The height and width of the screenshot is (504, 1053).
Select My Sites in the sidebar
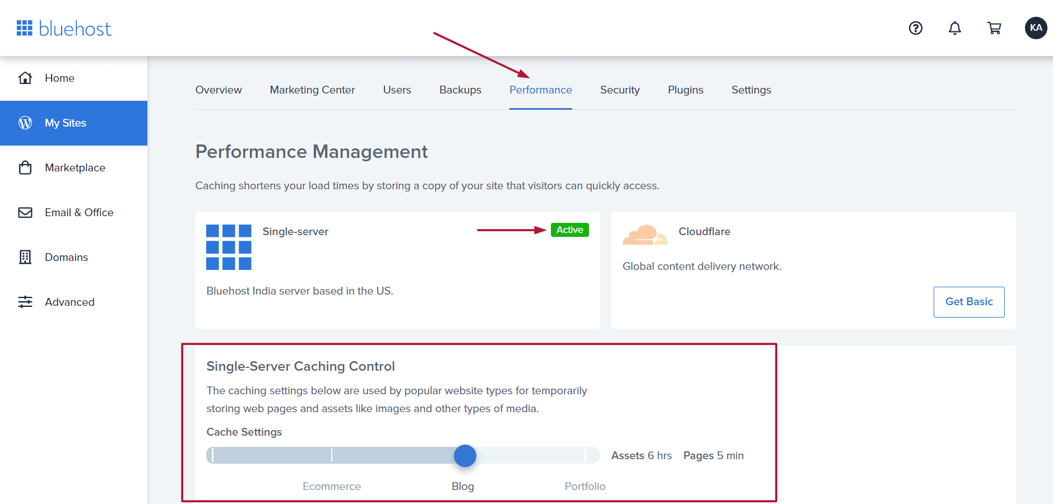coord(73,123)
